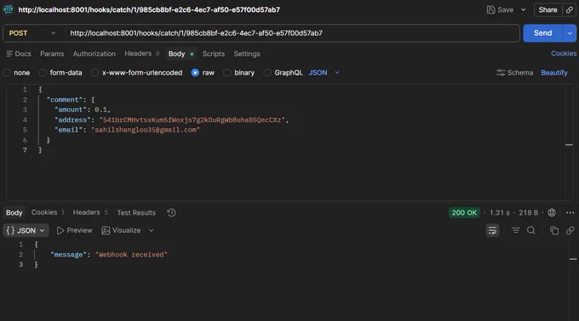Open the POST method dropdown
The image size is (579, 321).
click(x=32, y=33)
